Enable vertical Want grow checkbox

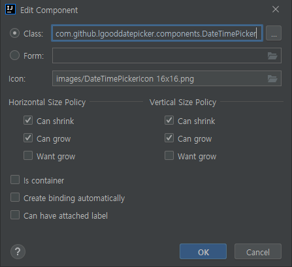pyautogui.click(x=169, y=155)
